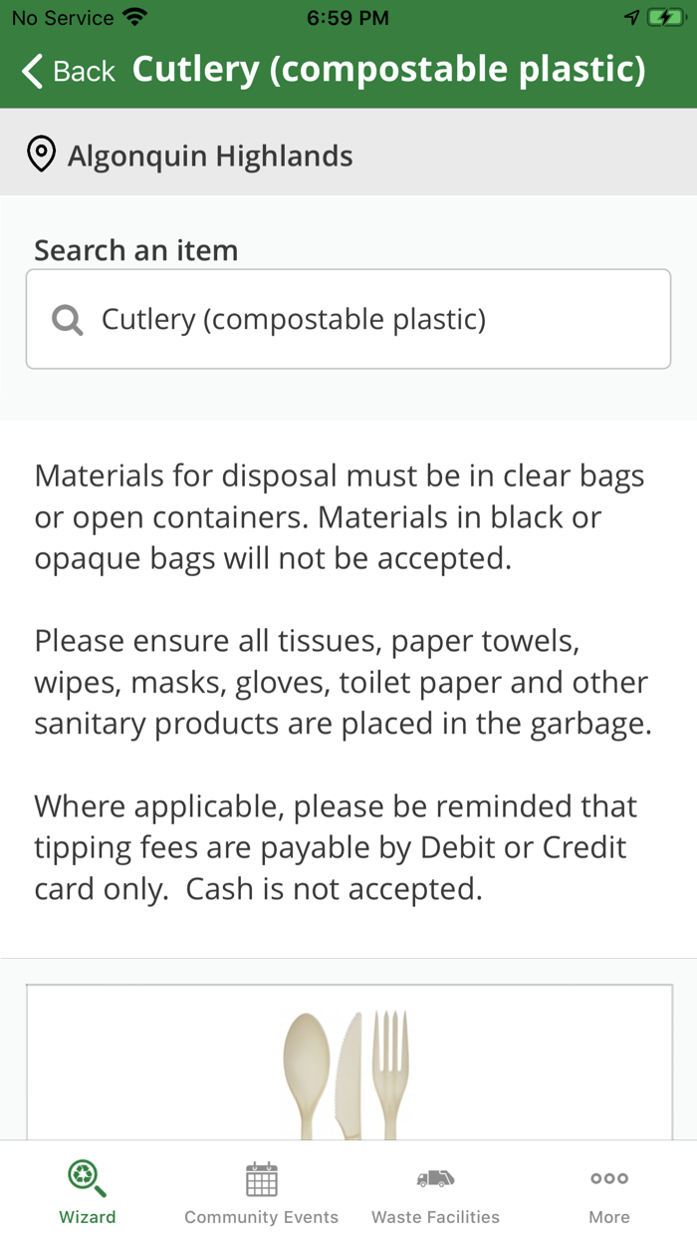
Task: Tap the magnifying glass inside the search field
Action: tap(67, 318)
